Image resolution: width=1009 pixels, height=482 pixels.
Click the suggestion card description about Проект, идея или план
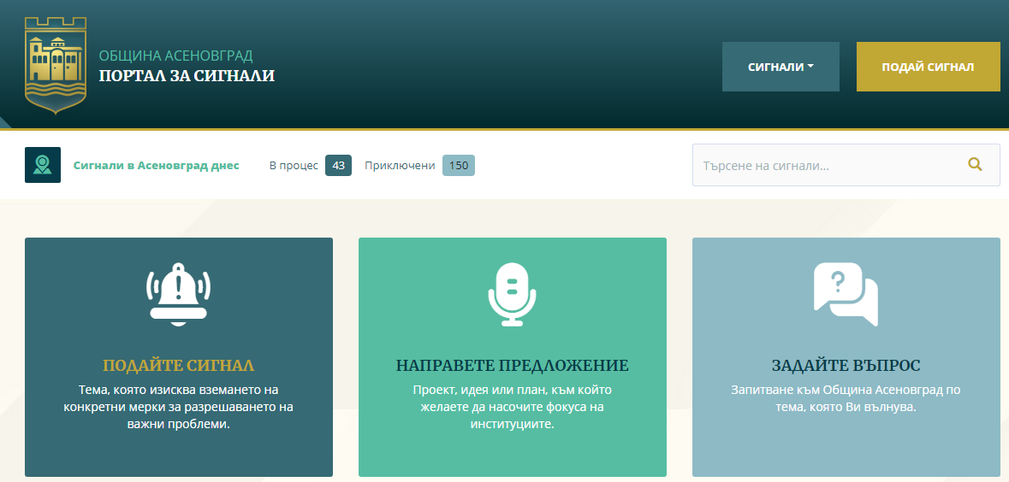coord(512,406)
